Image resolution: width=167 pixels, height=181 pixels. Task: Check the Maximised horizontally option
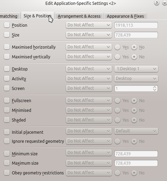tap(7, 47)
